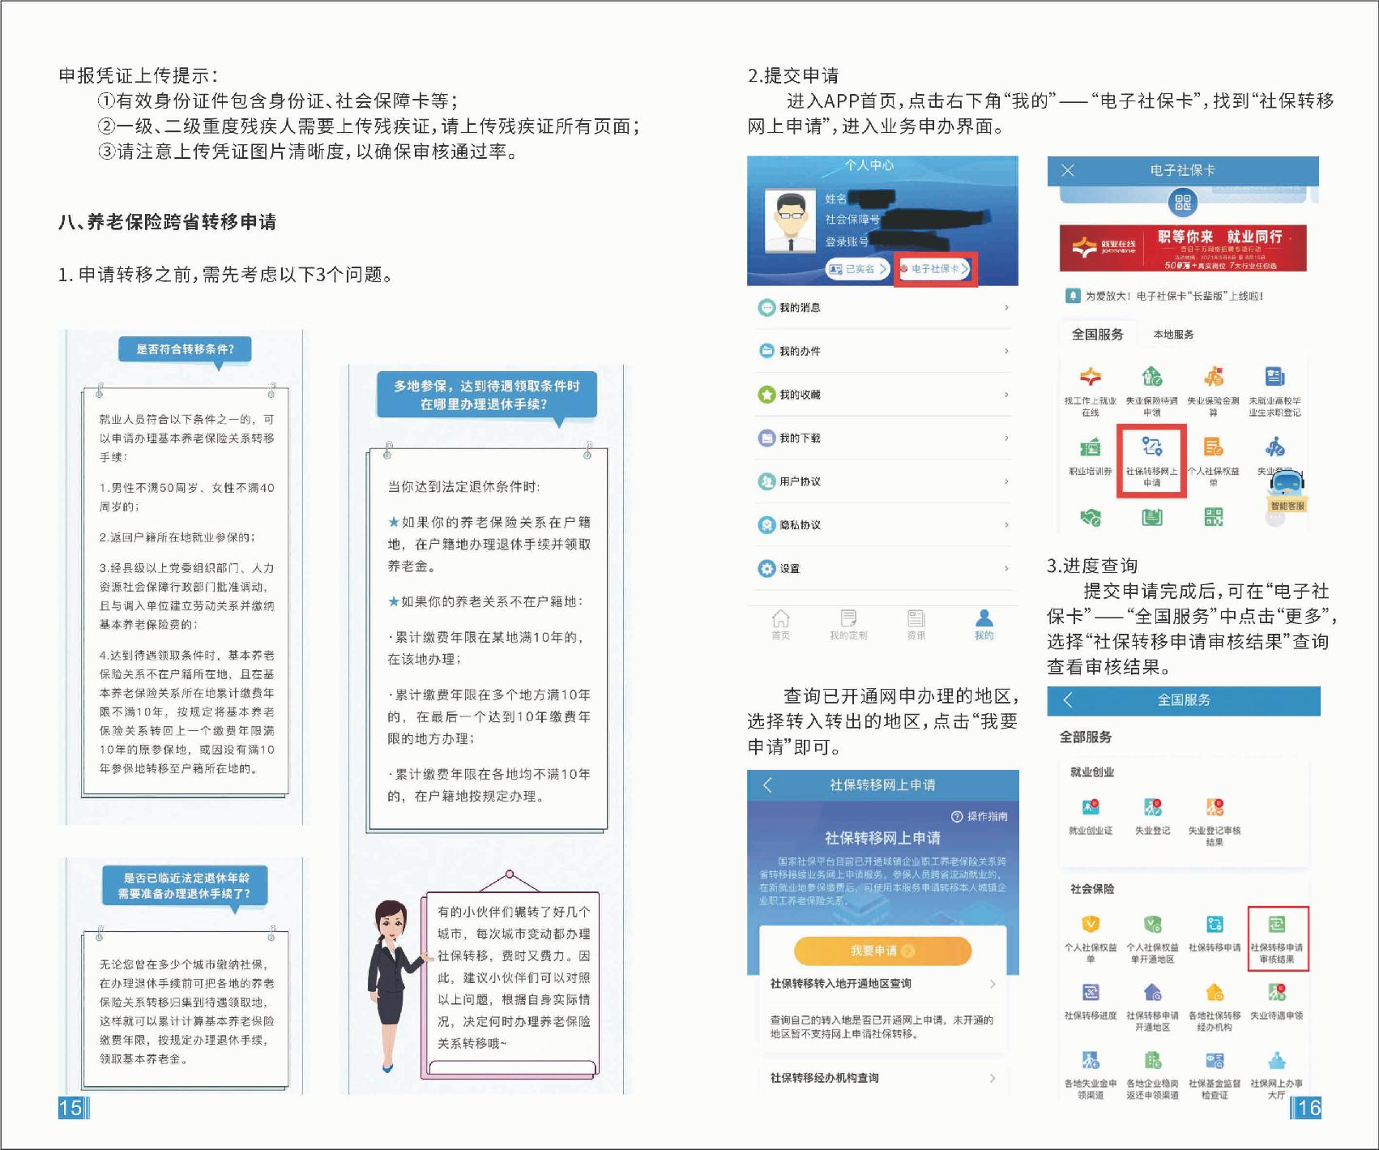Expand 我的消息 row arrow
Image resolution: width=1379 pixels, height=1150 pixels.
[x=1006, y=308]
